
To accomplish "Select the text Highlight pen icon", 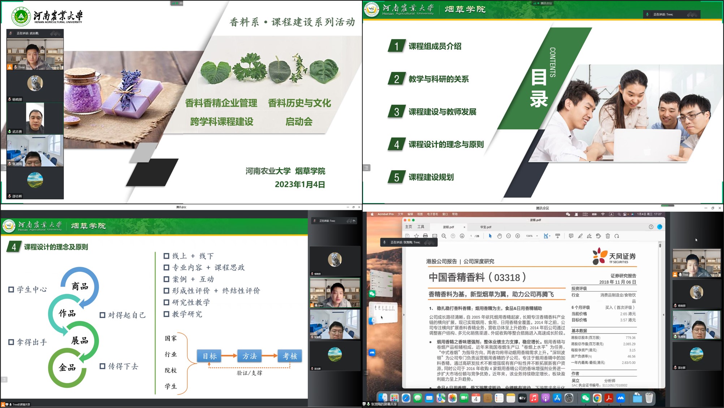I will [581, 236].
